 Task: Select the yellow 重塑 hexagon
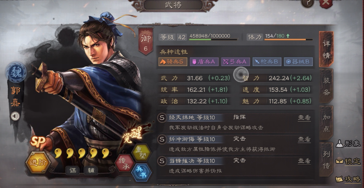coord(141,152)
